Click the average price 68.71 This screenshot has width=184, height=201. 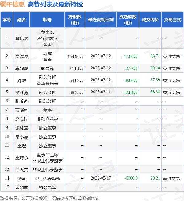155,56
